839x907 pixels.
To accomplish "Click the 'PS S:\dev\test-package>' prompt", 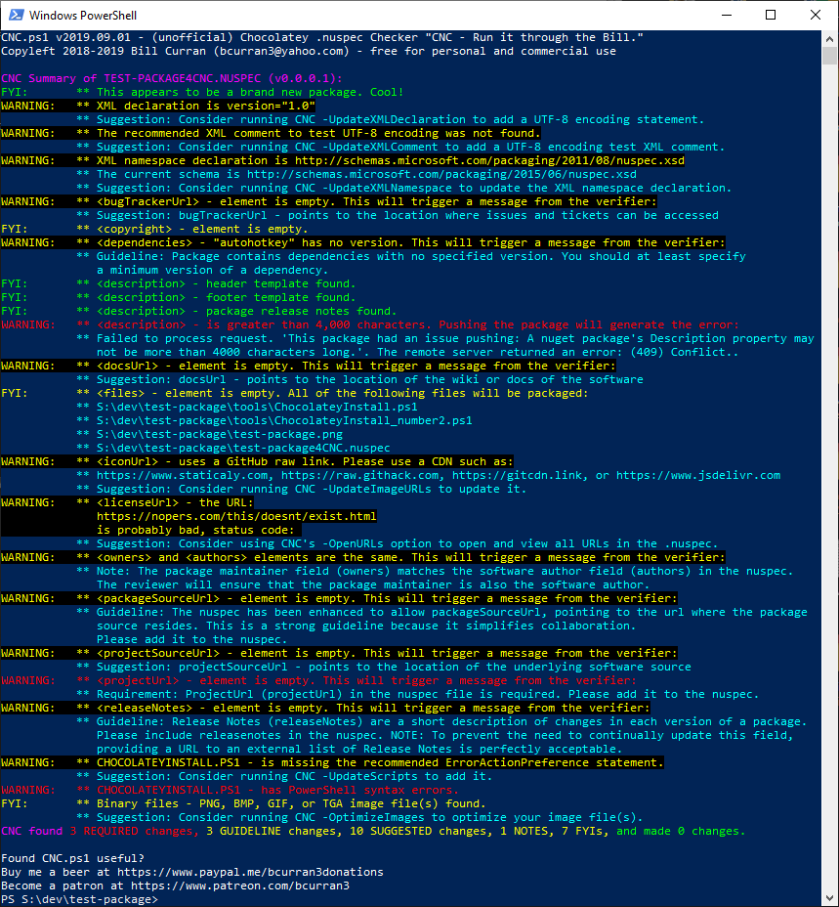I will pos(79,899).
